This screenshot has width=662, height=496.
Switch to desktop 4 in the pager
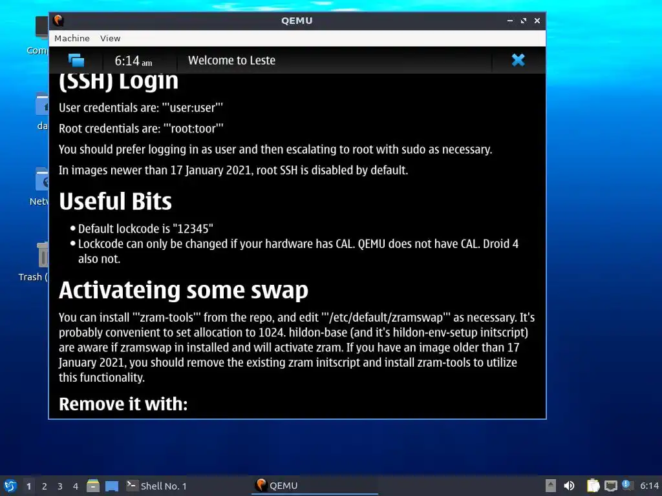click(x=76, y=486)
